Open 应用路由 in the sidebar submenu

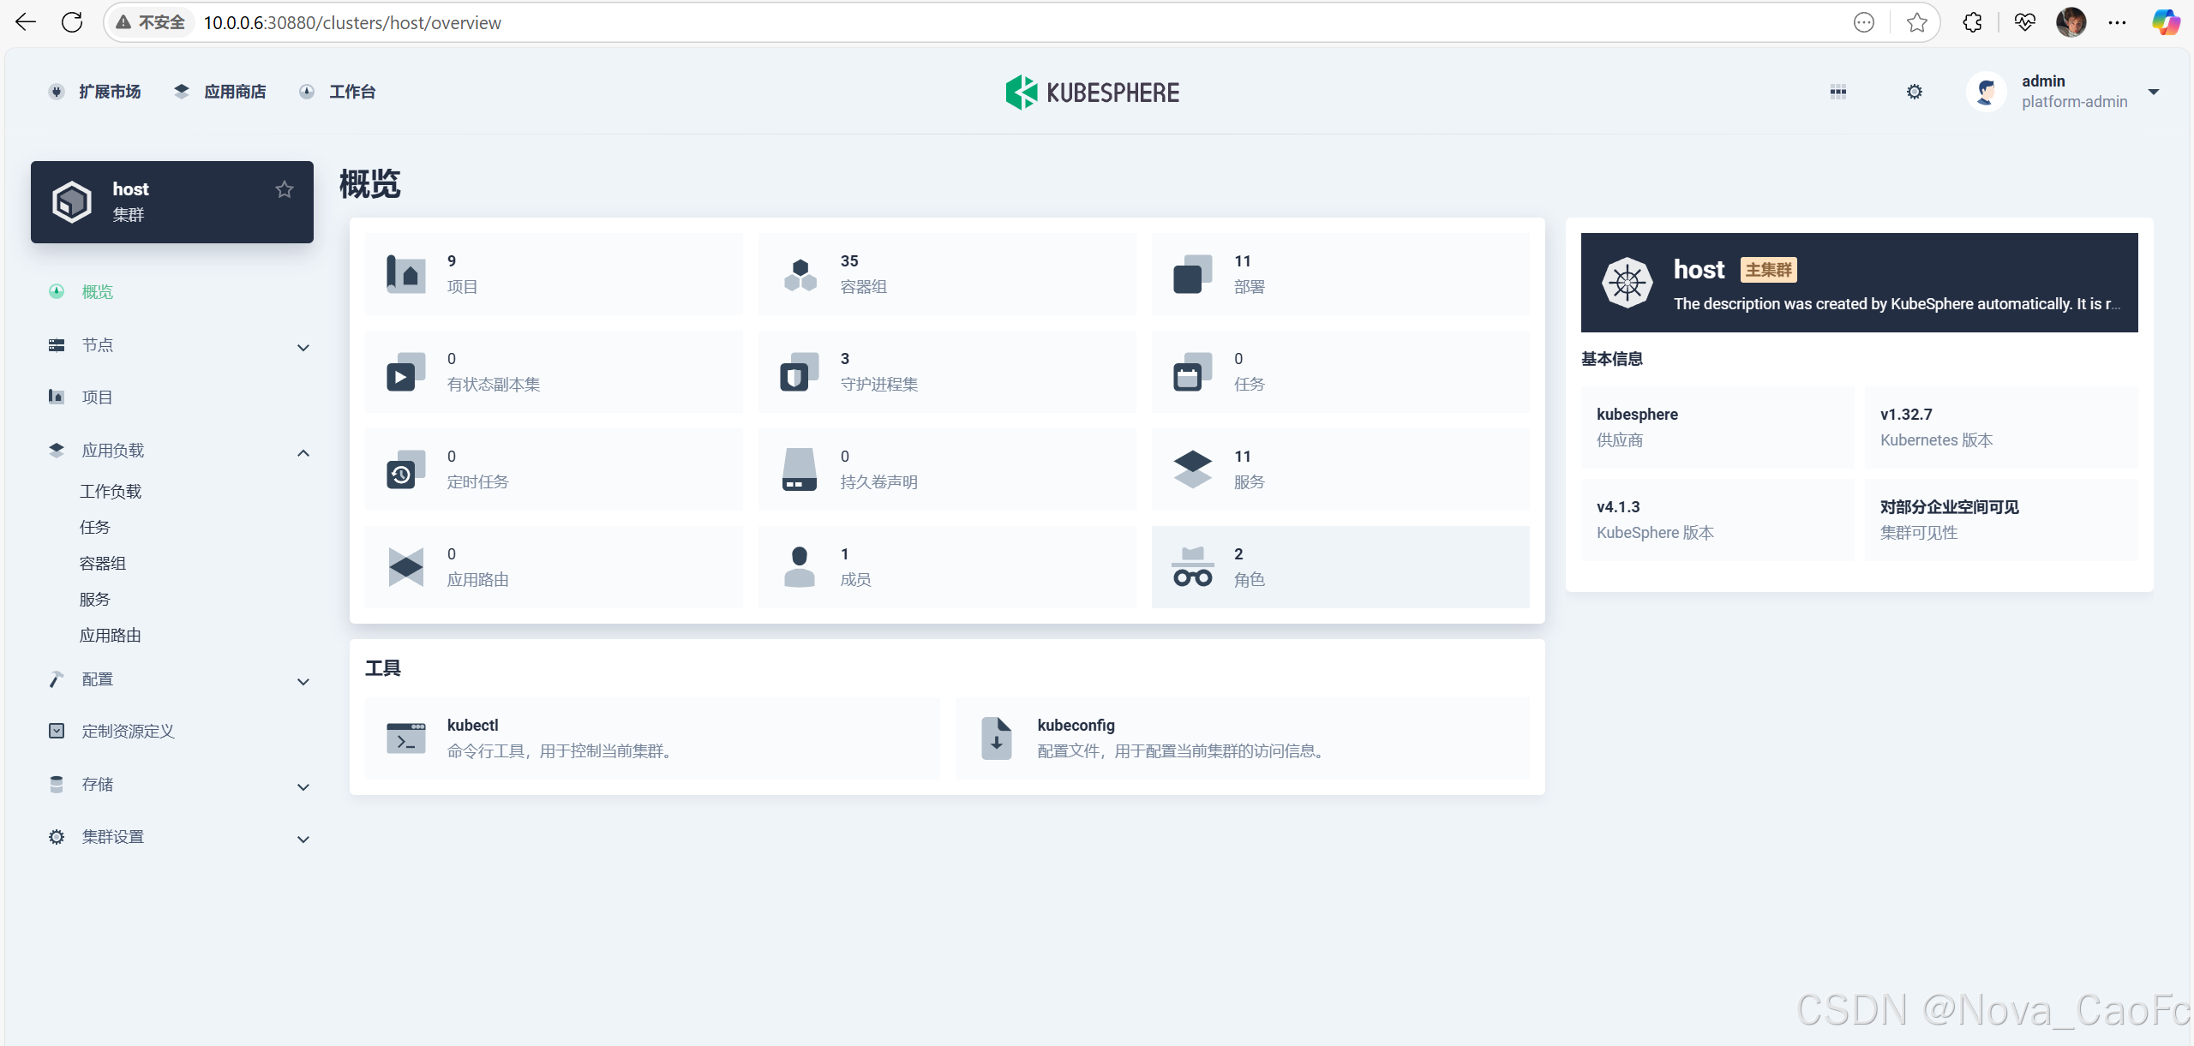click(111, 636)
